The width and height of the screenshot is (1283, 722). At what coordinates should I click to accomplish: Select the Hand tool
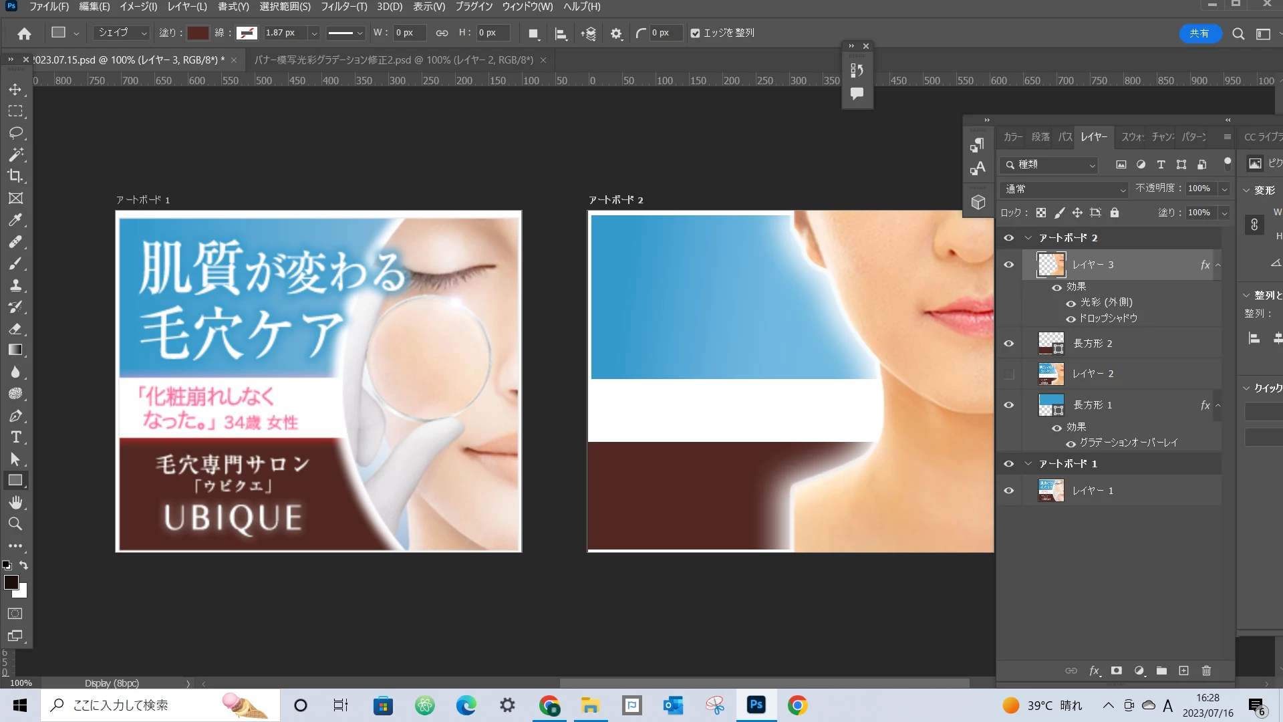tap(15, 502)
